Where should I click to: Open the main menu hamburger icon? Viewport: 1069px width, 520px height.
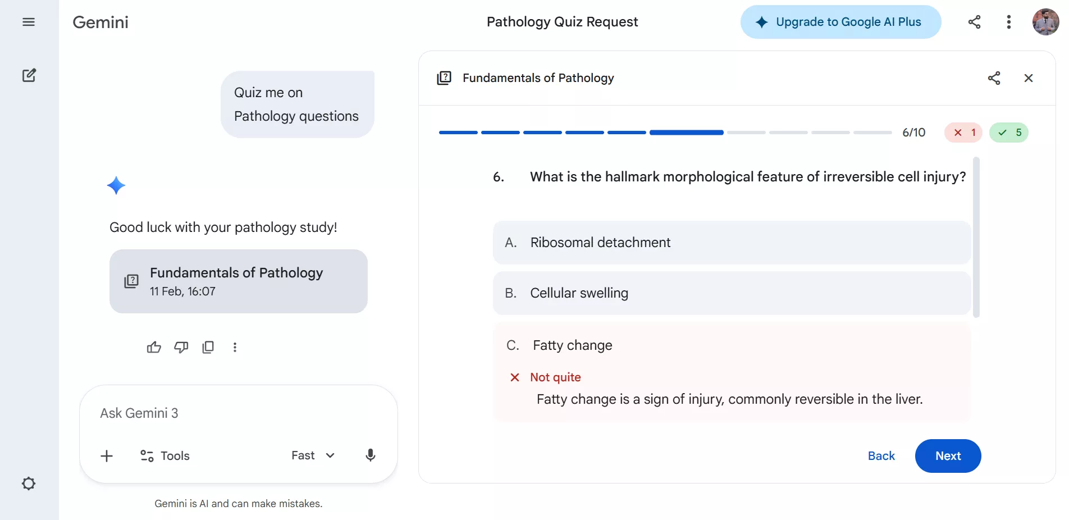(x=29, y=22)
